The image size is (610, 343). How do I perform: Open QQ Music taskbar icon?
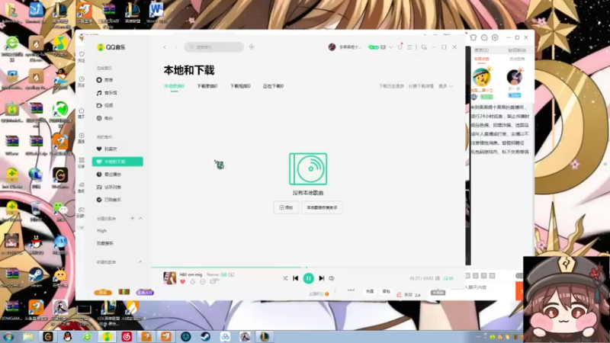(x=107, y=337)
